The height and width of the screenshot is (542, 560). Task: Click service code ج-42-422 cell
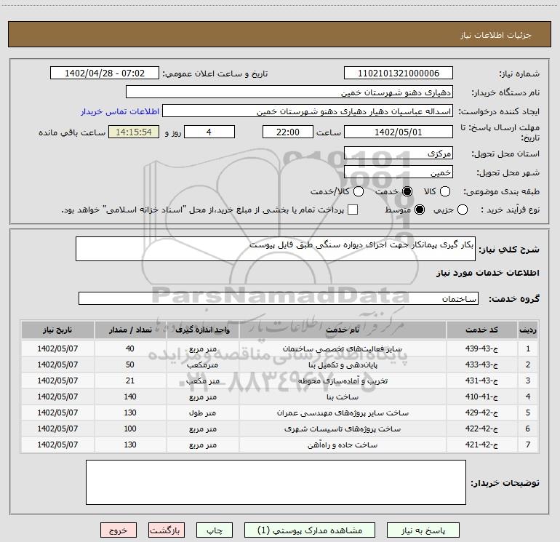tap(481, 429)
